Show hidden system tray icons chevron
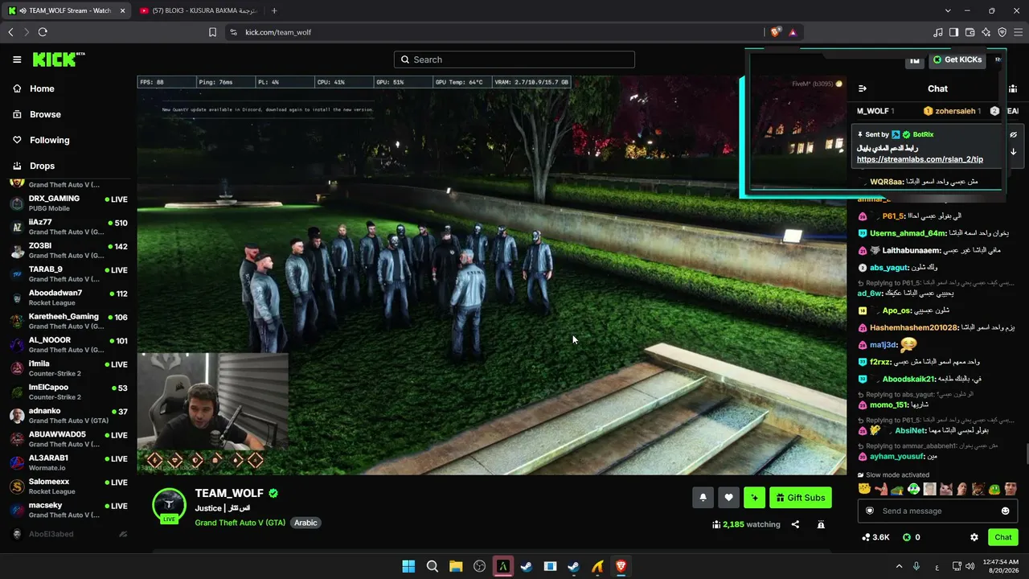Viewport: 1029px width, 579px height. (899, 566)
